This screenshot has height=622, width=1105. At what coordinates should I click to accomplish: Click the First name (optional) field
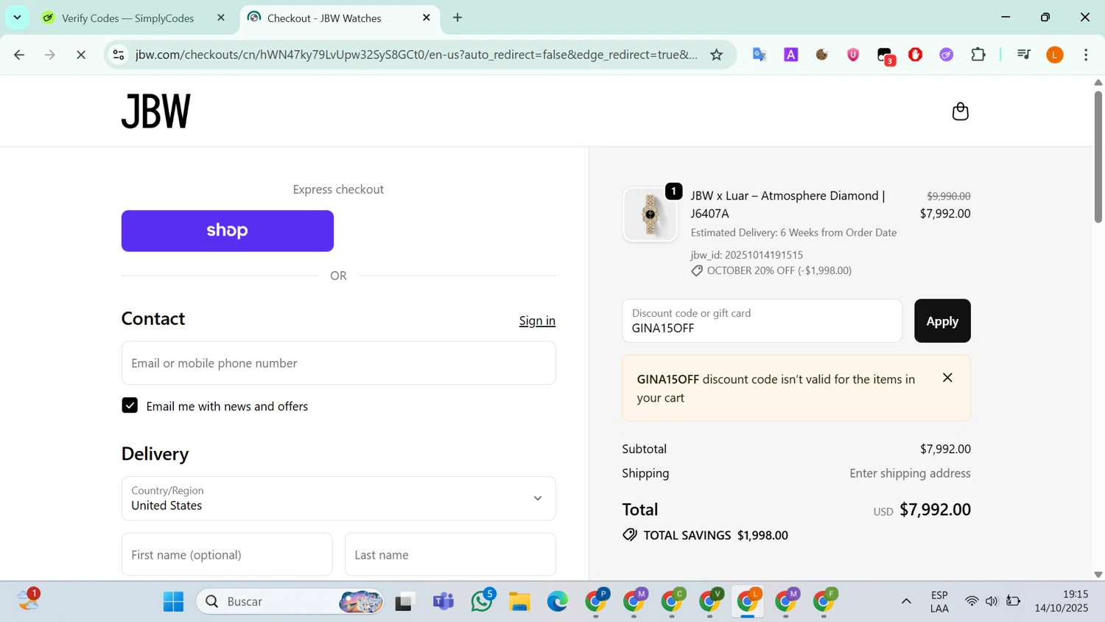click(x=227, y=554)
